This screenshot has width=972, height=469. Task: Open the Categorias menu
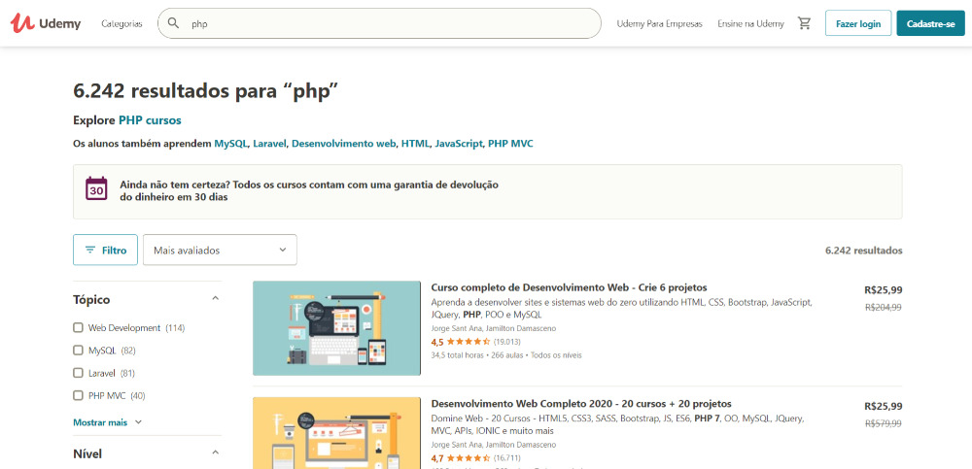click(121, 23)
